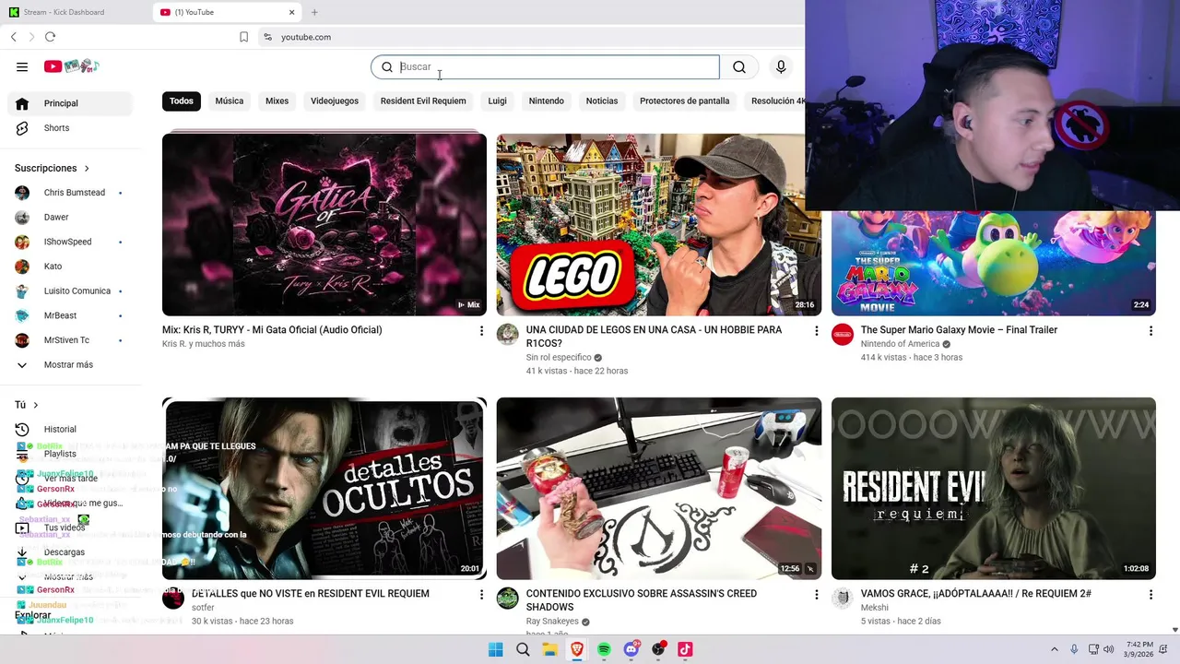Open Windows Start menu
The height and width of the screenshot is (664, 1180).
pyautogui.click(x=495, y=649)
